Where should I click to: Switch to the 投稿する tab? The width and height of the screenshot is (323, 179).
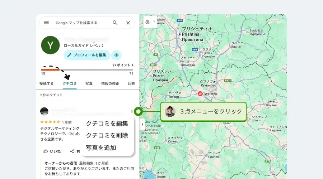pyautogui.click(x=46, y=83)
